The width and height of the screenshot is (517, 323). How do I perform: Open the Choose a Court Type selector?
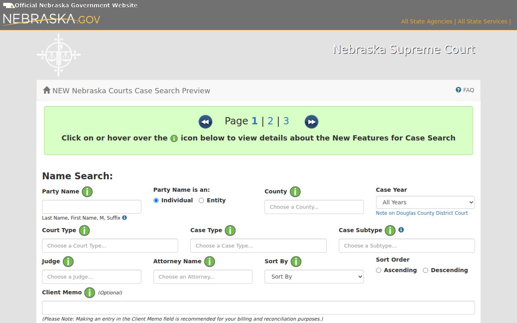[110, 245]
